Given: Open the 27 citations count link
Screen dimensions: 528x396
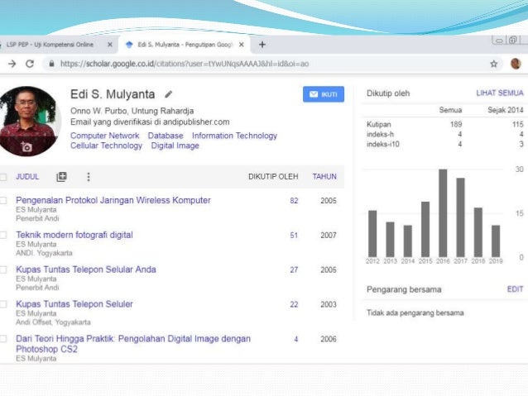Looking at the screenshot, I should click(x=294, y=270).
